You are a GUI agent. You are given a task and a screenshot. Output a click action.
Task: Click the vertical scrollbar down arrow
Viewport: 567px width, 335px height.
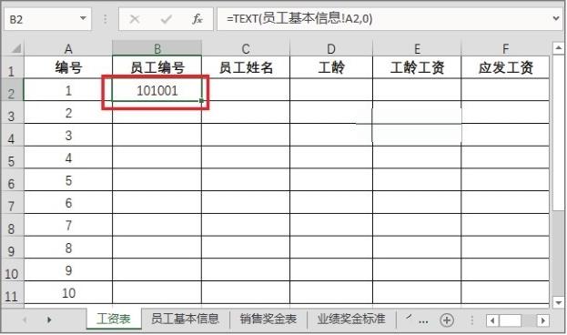559,301
